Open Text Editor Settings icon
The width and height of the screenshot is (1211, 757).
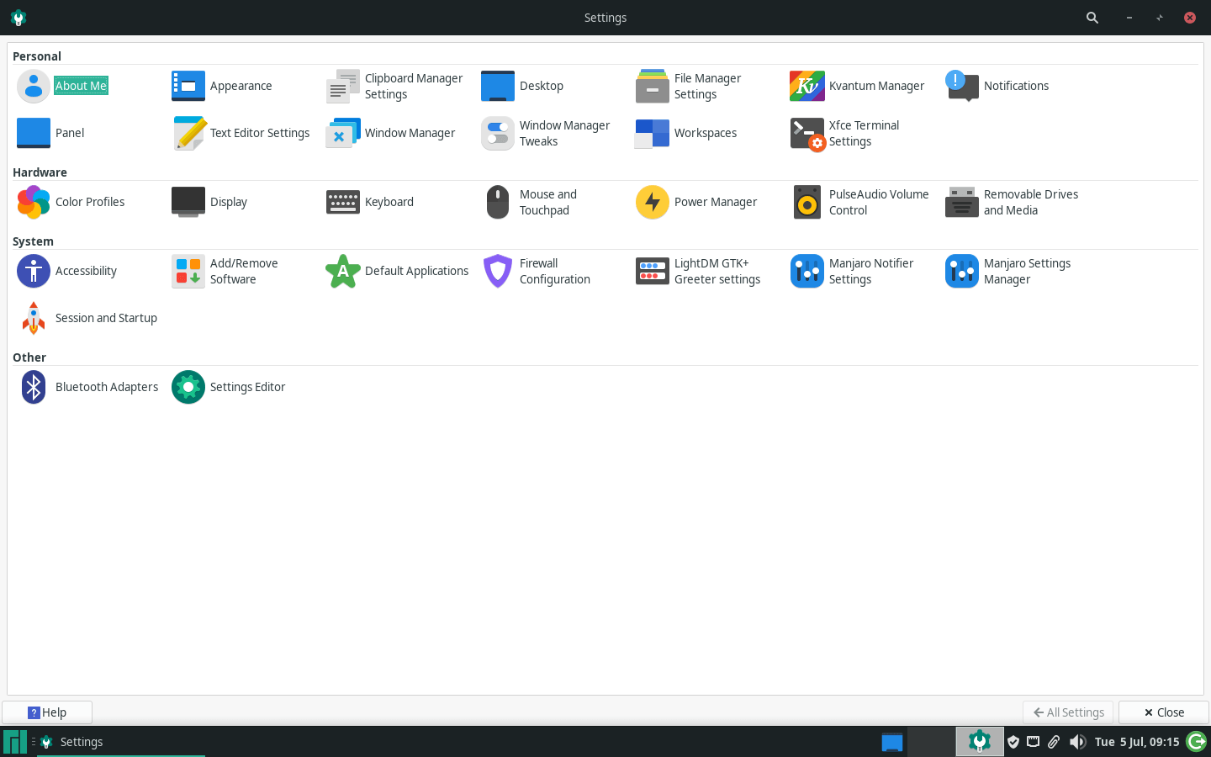188,133
